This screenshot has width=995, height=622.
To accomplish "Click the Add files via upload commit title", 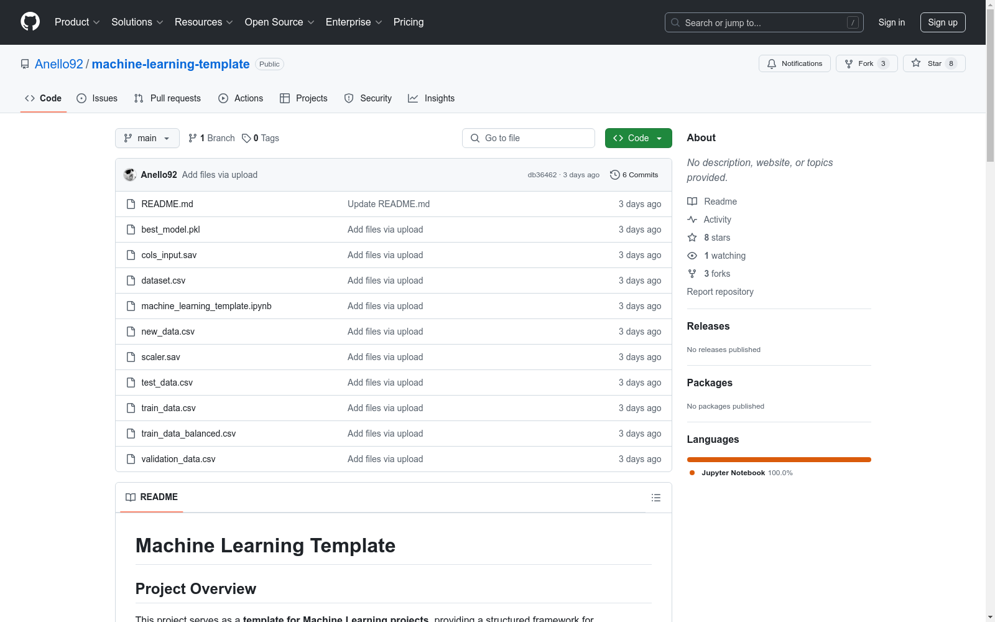I will [x=220, y=175].
